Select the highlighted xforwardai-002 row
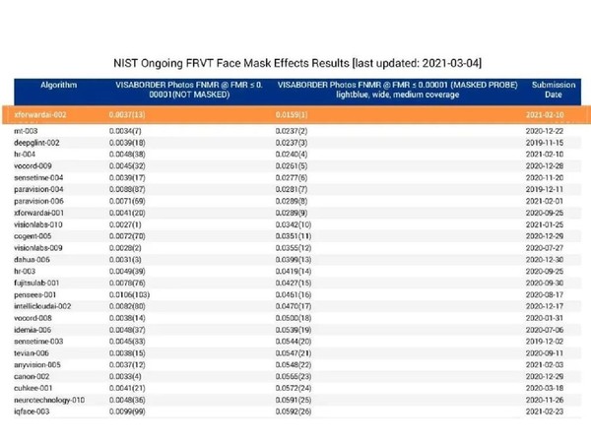591x443 pixels. 295,115
